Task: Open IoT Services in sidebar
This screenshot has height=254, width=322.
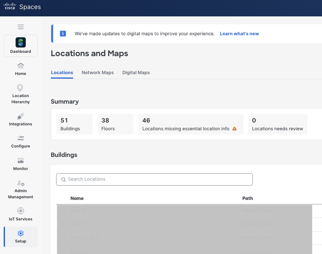Action: click(x=20, y=211)
